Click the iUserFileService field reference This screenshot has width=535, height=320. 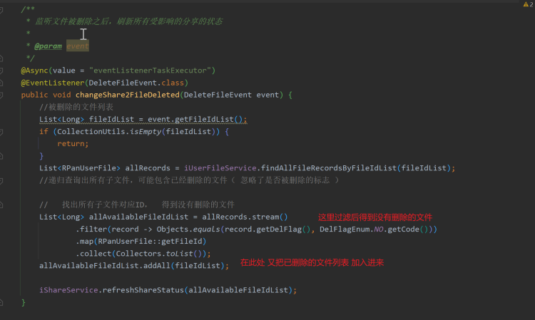(220, 168)
